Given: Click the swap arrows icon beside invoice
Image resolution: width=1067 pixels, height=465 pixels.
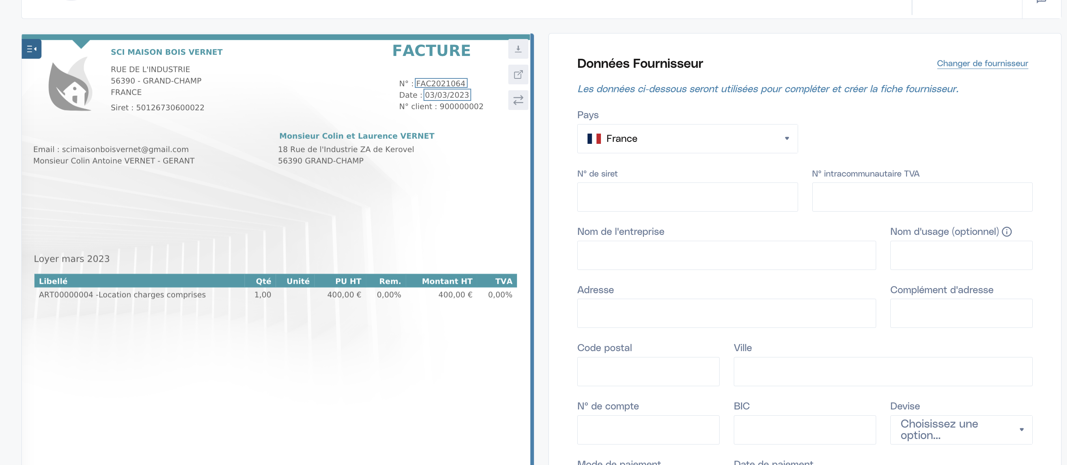Looking at the screenshot, I should pyautogui.click(x=518, y=100).
